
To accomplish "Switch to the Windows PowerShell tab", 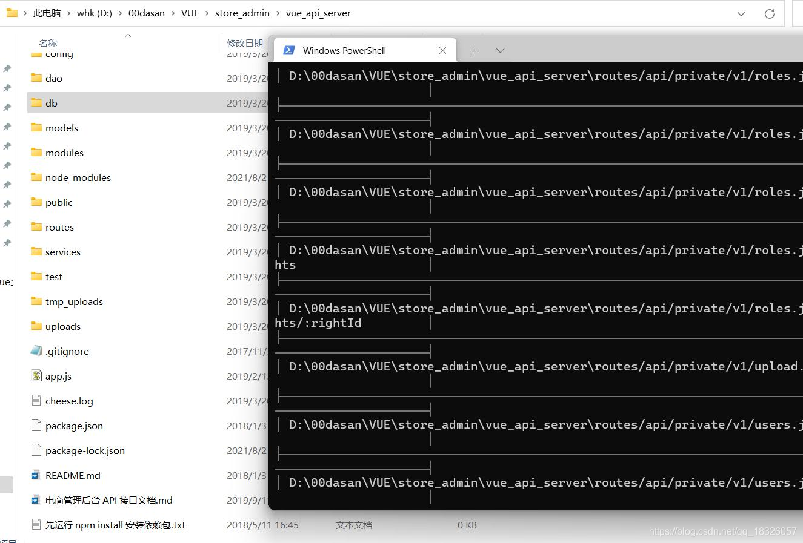I will [366, 50].
